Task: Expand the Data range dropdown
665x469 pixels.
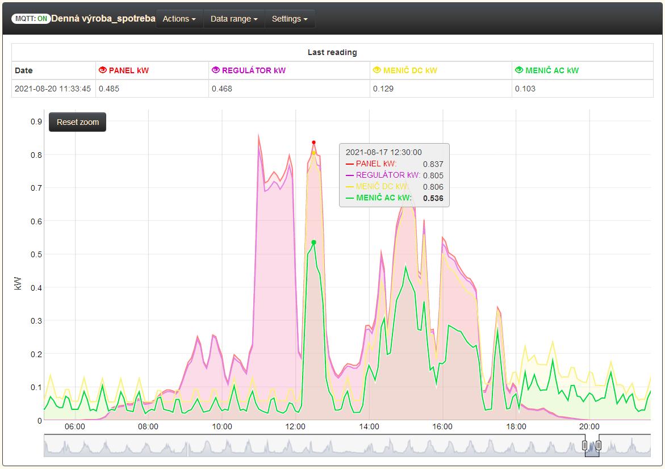Action: coord(233,19)
